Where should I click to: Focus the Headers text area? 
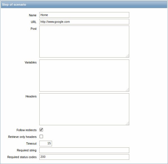84,109
